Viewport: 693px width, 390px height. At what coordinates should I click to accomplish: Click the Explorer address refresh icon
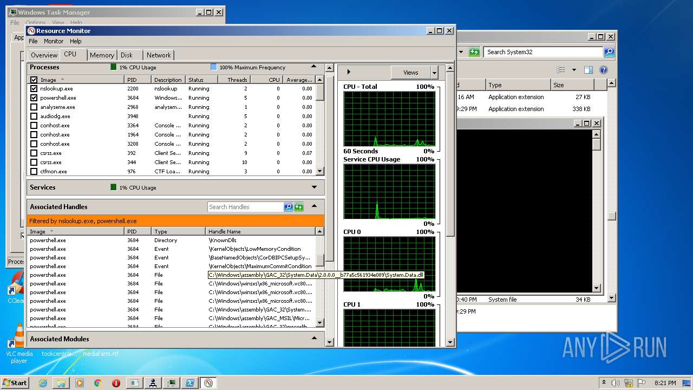coord(474,52)
